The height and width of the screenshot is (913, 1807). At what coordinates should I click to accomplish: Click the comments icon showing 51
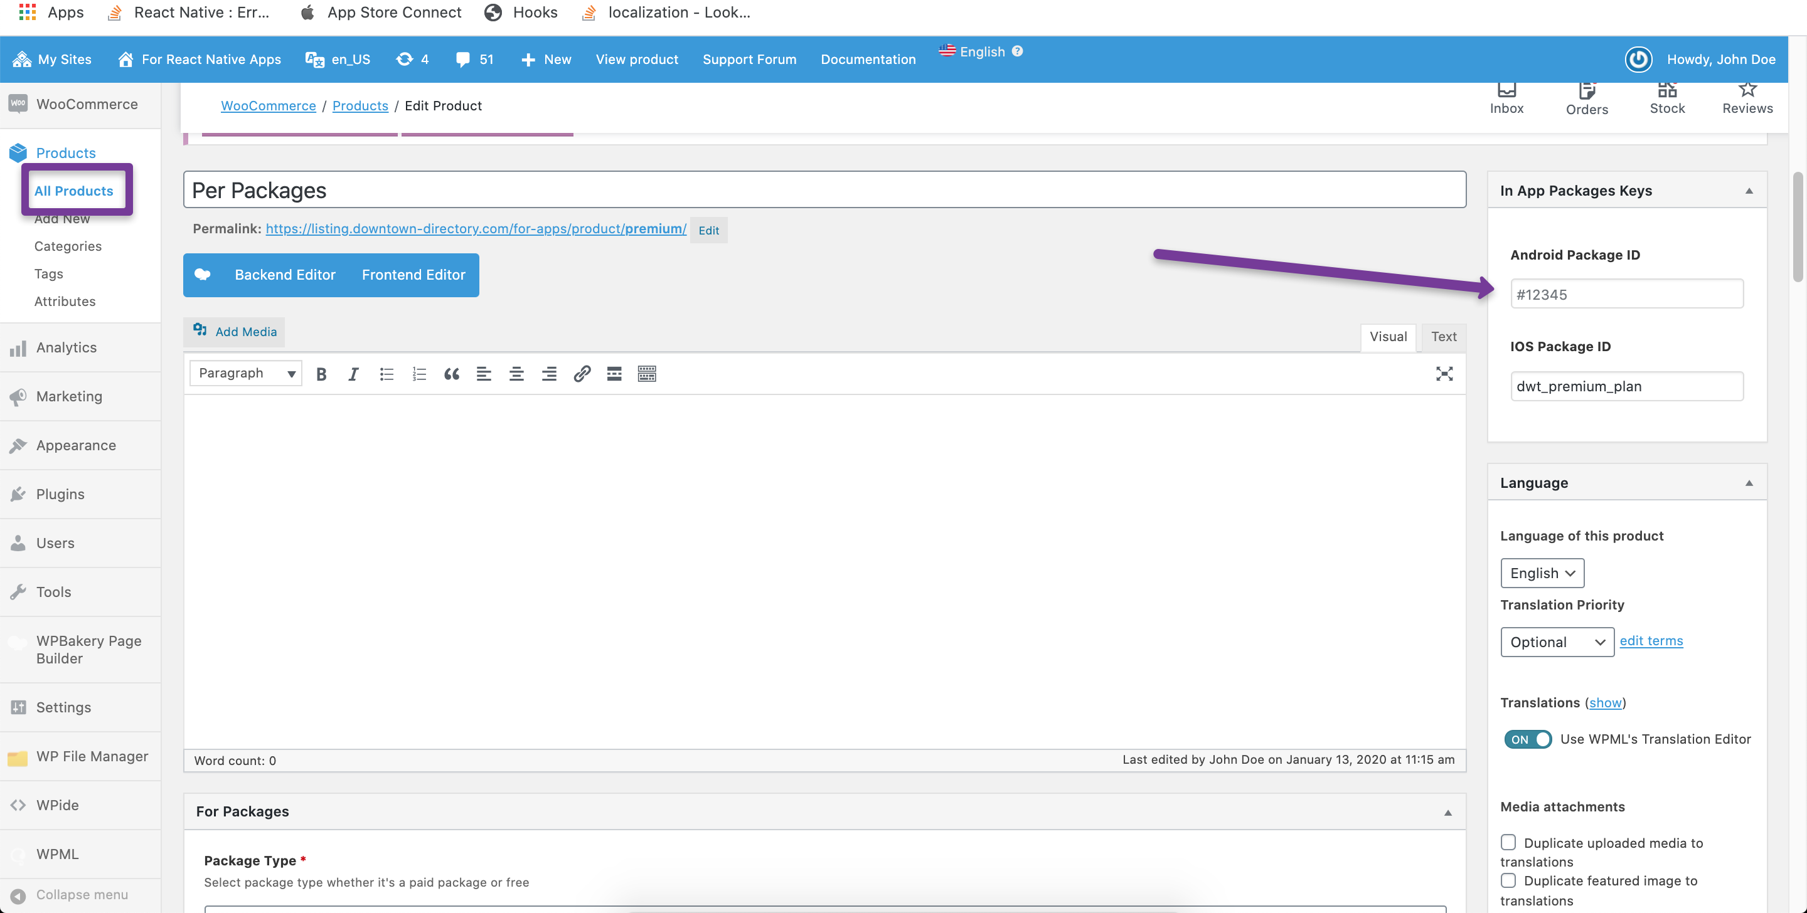tap(475, 60)
